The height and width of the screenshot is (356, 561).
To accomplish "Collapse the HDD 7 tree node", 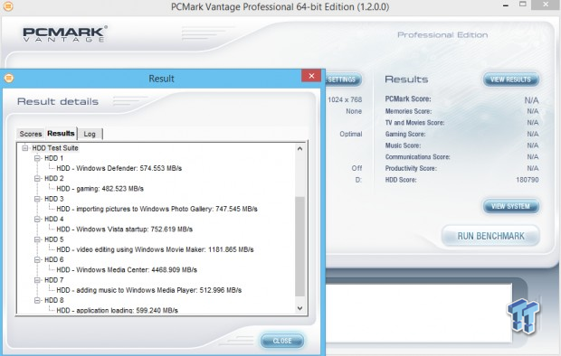I will coord(37,280).
